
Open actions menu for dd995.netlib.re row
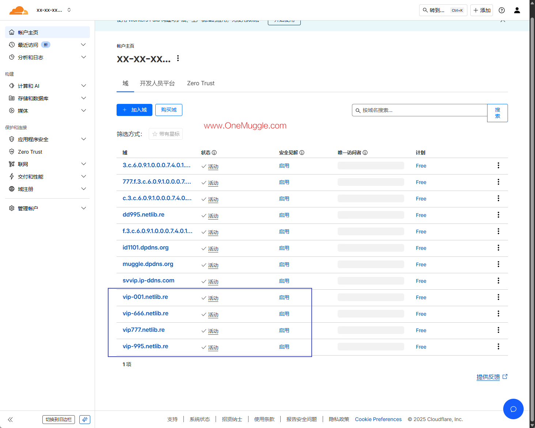pos(498,215)
